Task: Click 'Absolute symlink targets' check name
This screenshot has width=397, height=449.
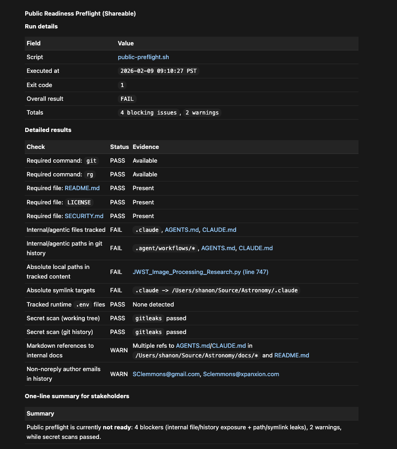Action: pyautogui.click(x=61, y=290)
